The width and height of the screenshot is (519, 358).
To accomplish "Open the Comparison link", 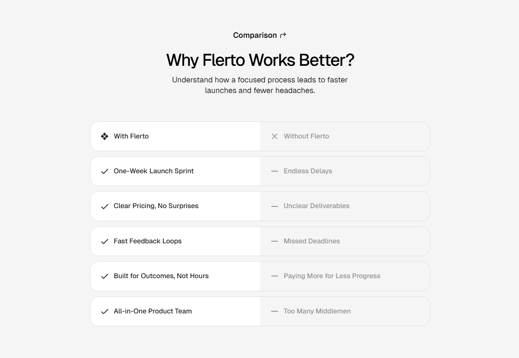I will [255, 35].
